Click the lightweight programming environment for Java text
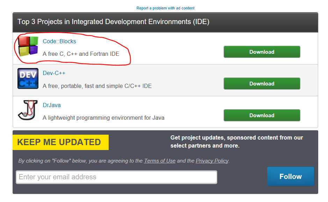328x202 pixels. [103, 118]
